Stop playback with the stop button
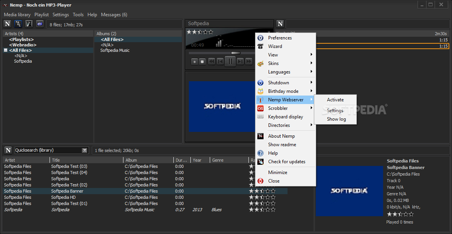 click(x=202, y=61)
